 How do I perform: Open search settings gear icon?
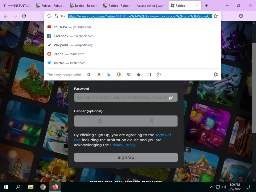point(216,74)
